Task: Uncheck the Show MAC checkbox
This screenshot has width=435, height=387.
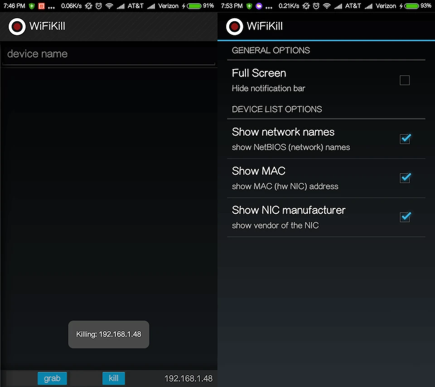Action: (x=405, y=178)
